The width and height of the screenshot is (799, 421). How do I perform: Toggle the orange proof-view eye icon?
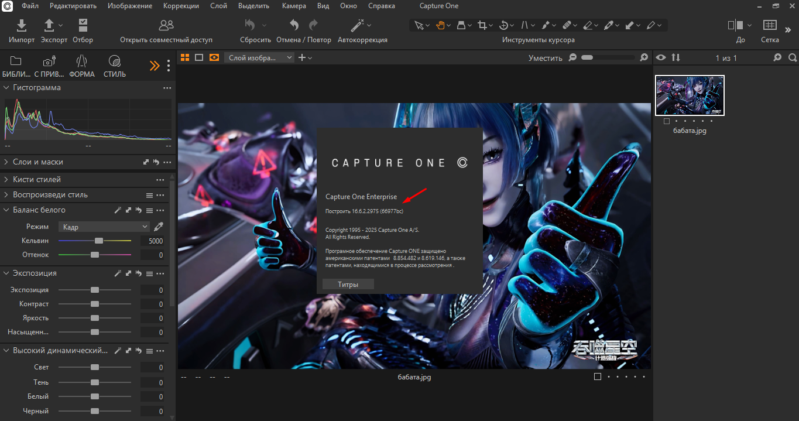click(x=214, y=57)
